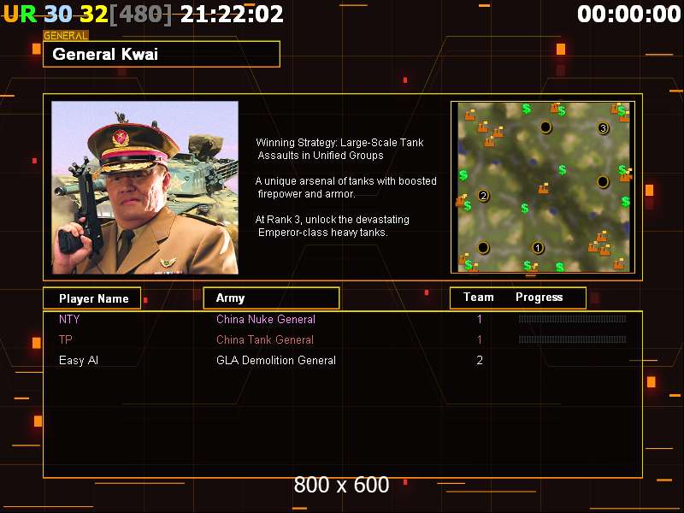Image resolution: width=684 pixels, height=513 pixels.
Task: Click 'GLA Demolition General' army entry
Action: coord(276,360)
